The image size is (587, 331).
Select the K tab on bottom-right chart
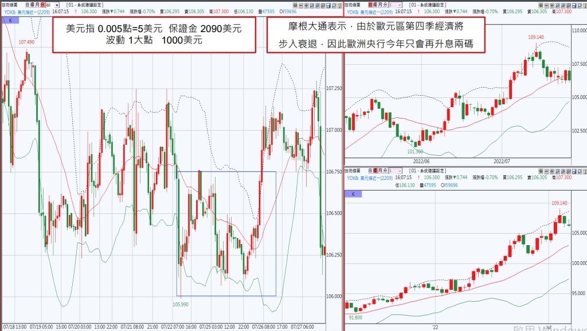353,194
